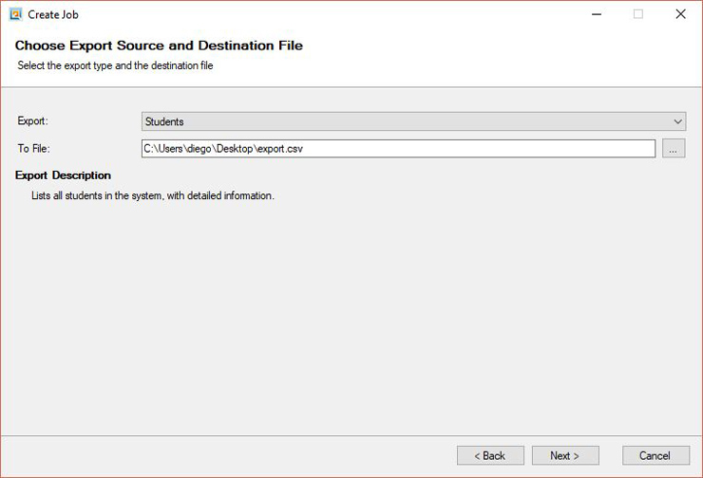
Task: Click the Create Job application icon
Action: point(16,14)
